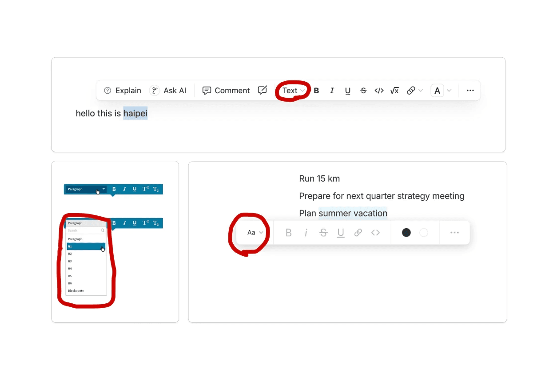The width and height of the screenshot is (557, 365).
Task: Choose Paragraph from the open list
Action: click(86, 239)
